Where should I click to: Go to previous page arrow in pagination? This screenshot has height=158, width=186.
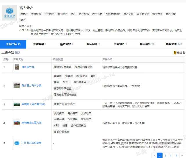coord(154,155)
